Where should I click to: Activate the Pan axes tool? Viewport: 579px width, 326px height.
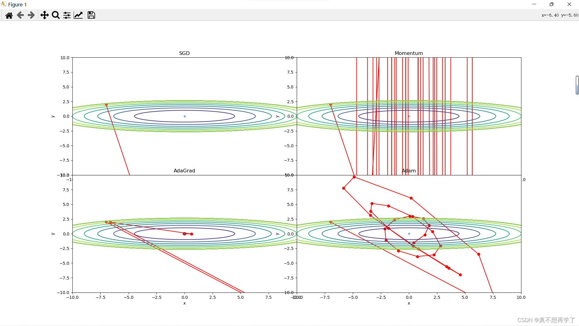click(x=44, y=15)
